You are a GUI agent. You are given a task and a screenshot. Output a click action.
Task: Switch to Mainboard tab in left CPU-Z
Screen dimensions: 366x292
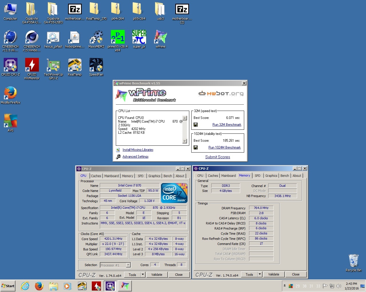(112, 176)
